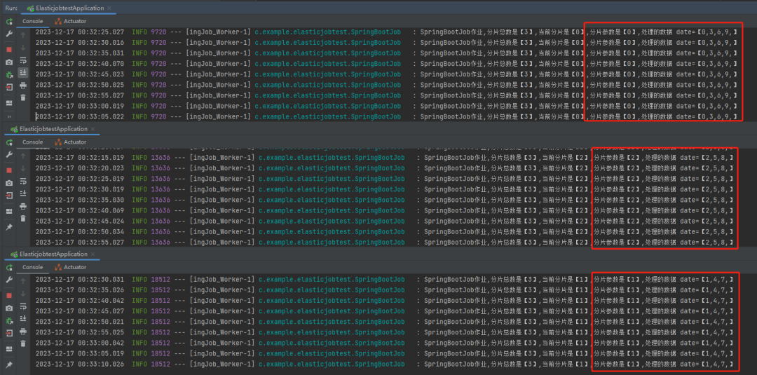Dump threads with camera icon, PID 9720 panel

(9, 62)
